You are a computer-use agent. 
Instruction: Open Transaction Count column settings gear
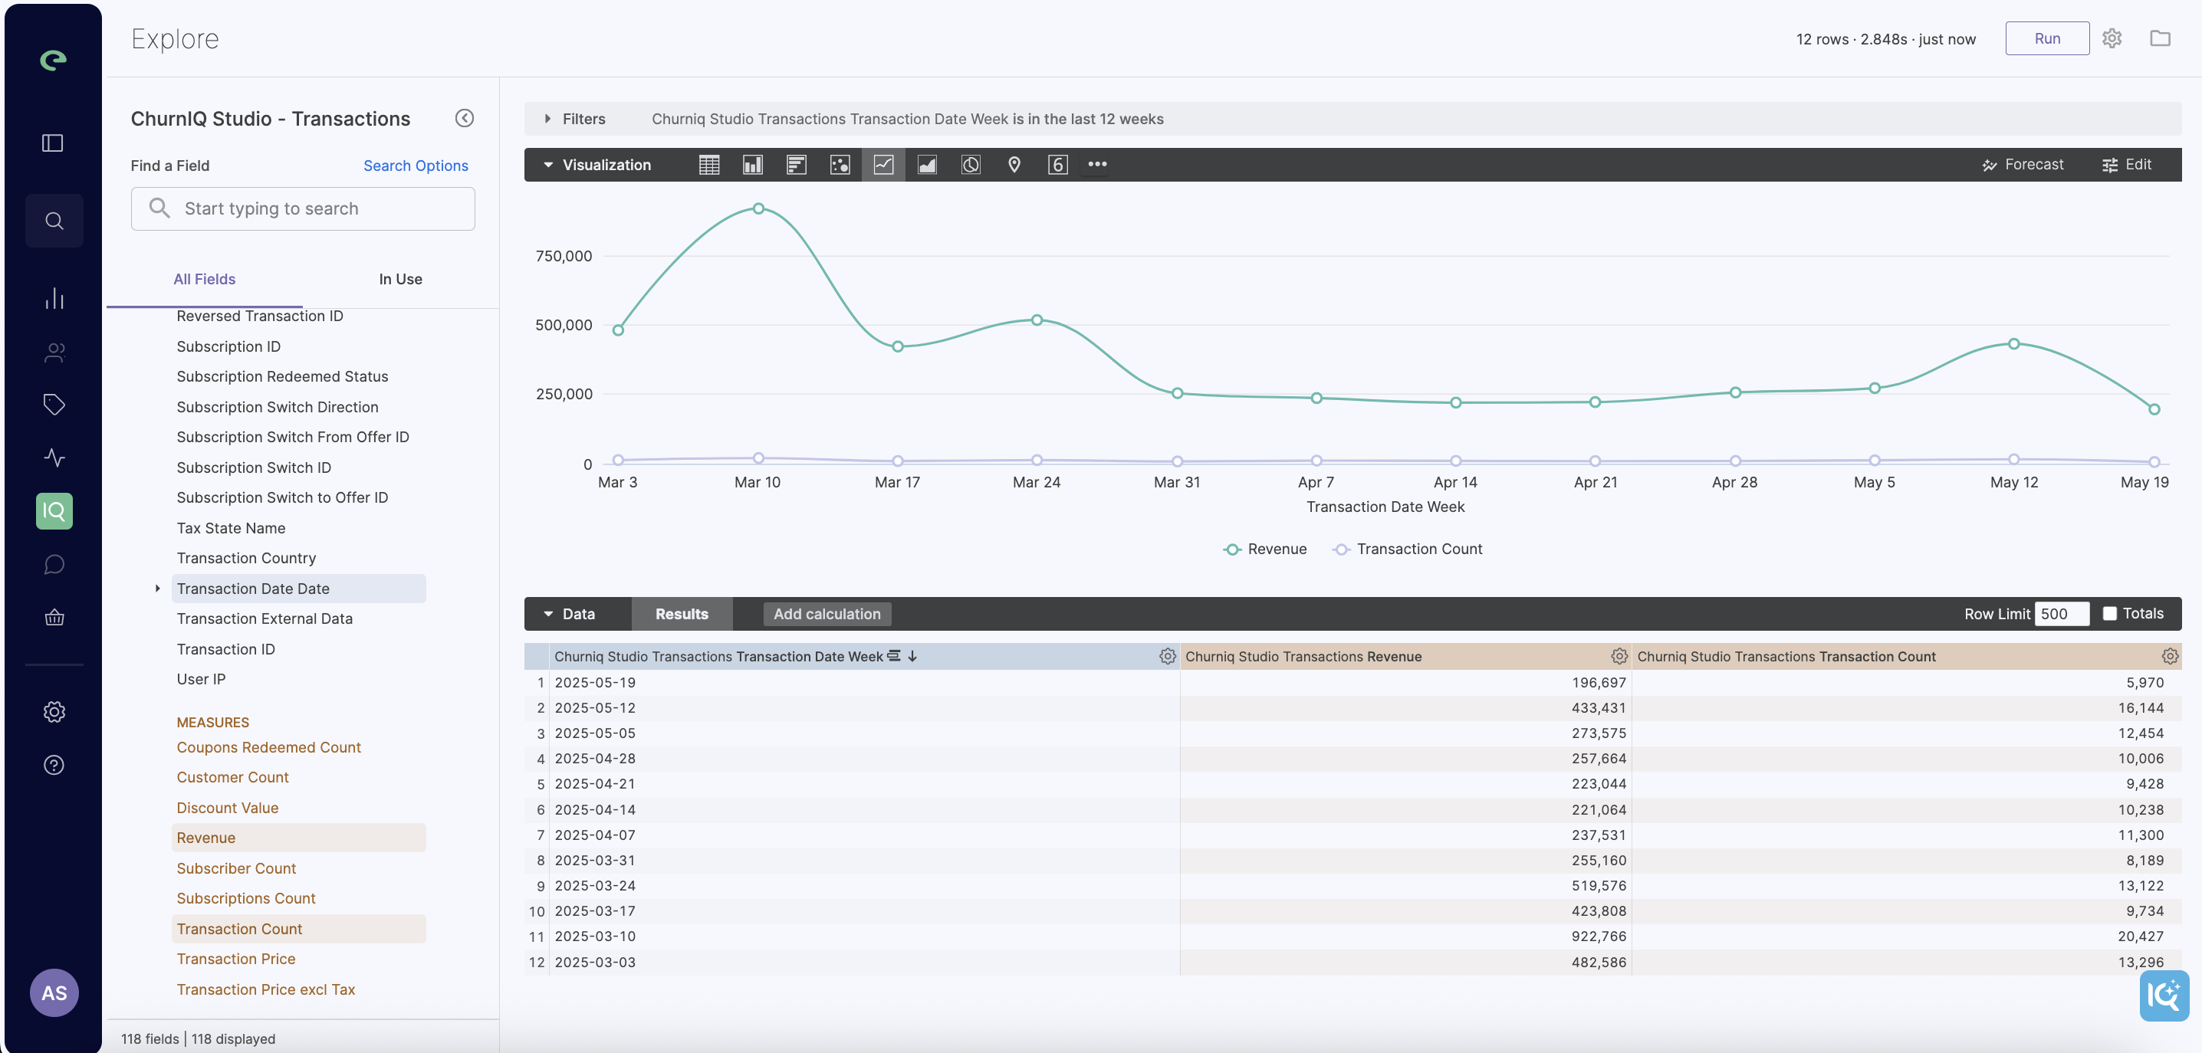pyautogui.click(x=2170, y=655)
